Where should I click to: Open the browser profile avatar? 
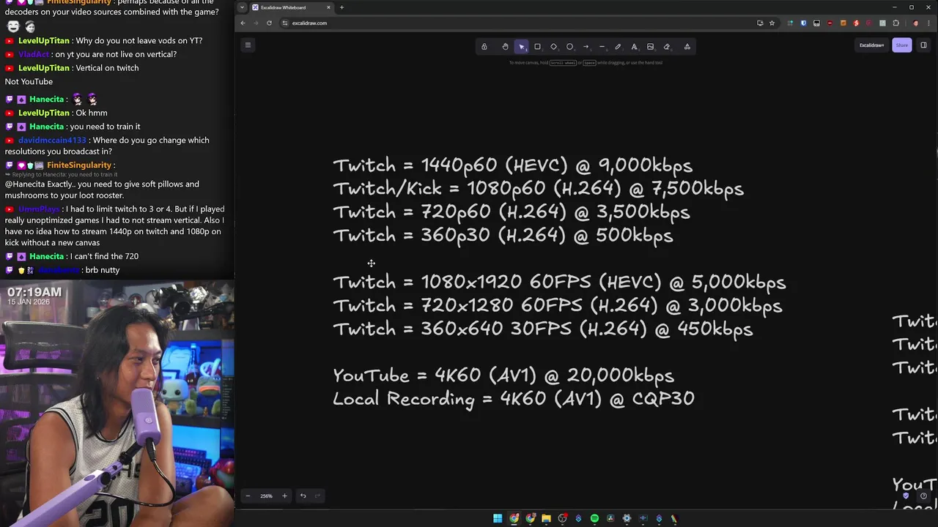point(915,23)
